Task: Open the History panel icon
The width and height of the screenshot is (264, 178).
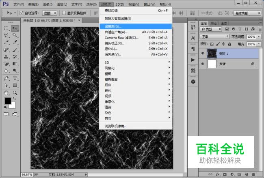Action: [193, 27]
